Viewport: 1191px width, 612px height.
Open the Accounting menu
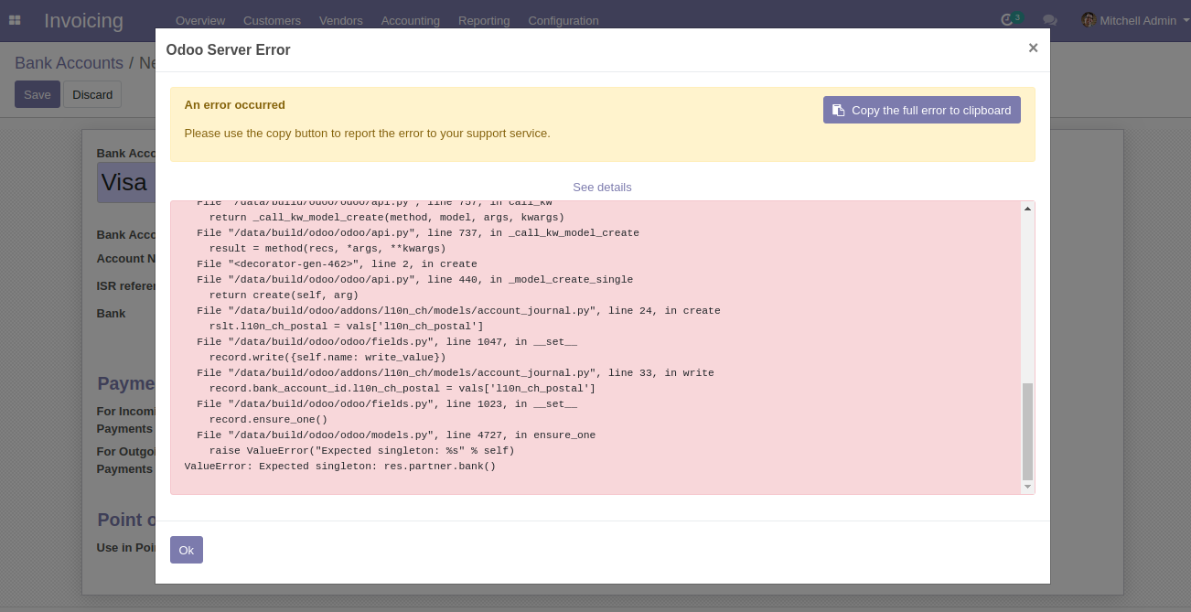click(x=410, y=20)
